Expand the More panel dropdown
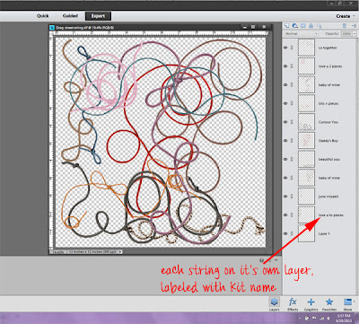Screen dimensions: 359x324 354,302
